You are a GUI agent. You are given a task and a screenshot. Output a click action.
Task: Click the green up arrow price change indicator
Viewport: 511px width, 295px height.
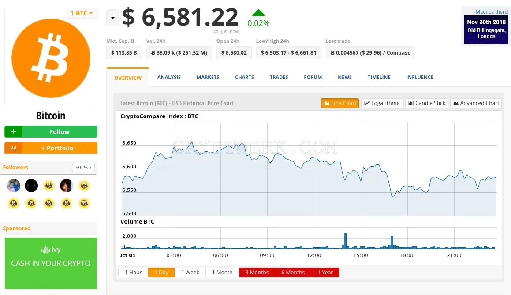[258, 13]
